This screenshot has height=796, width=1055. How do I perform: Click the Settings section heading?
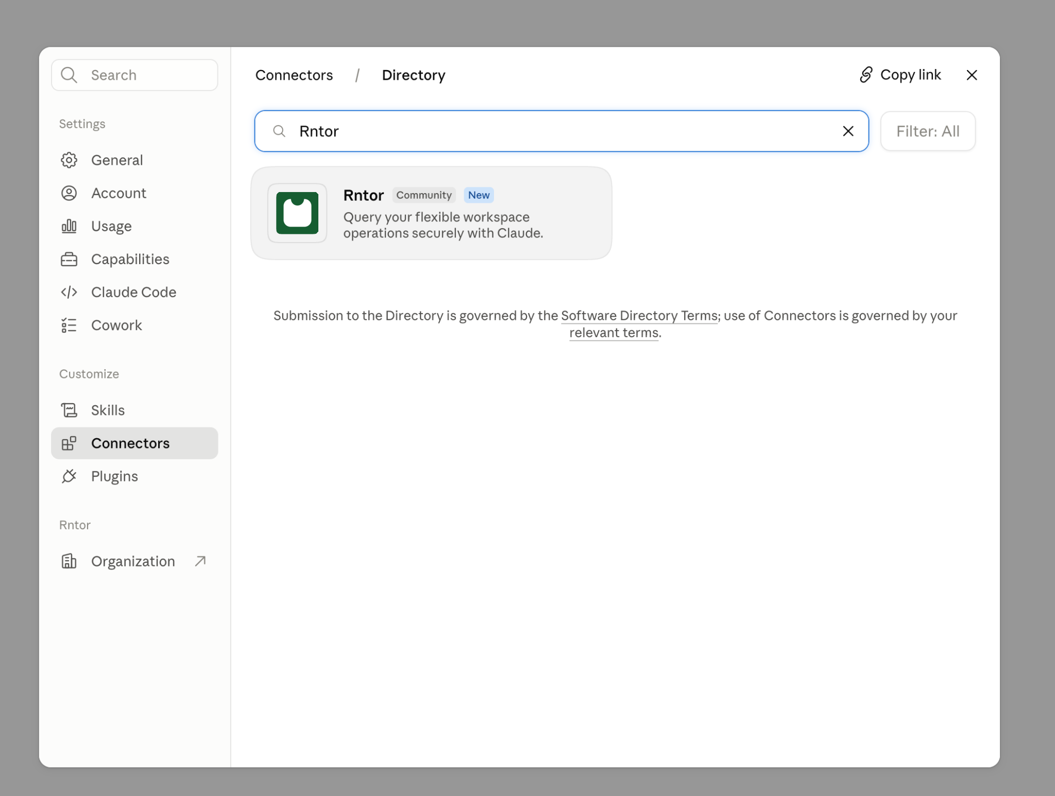click(x=82, y=124)
